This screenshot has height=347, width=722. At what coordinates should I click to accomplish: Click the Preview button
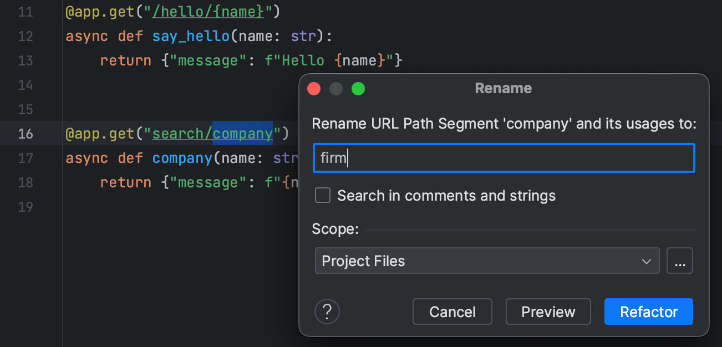pyautogui.click(x=548, y=312)
